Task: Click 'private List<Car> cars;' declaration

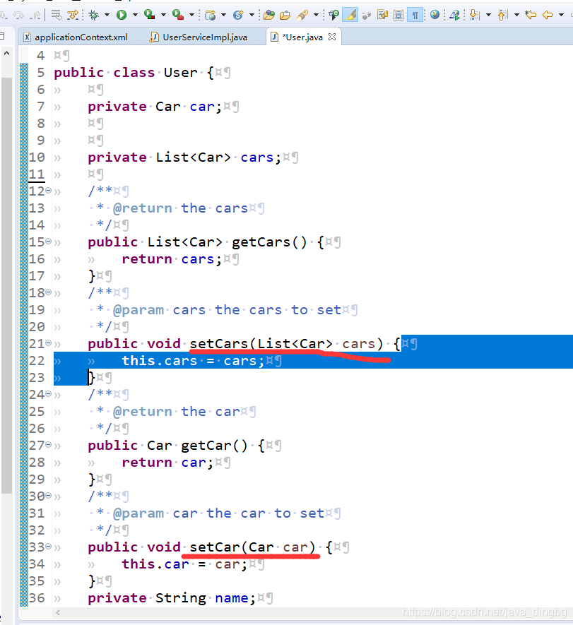Action: 184,157
